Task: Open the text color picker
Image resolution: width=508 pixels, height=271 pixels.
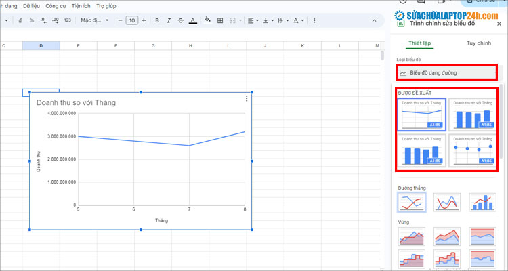Action: click(193, 21)
